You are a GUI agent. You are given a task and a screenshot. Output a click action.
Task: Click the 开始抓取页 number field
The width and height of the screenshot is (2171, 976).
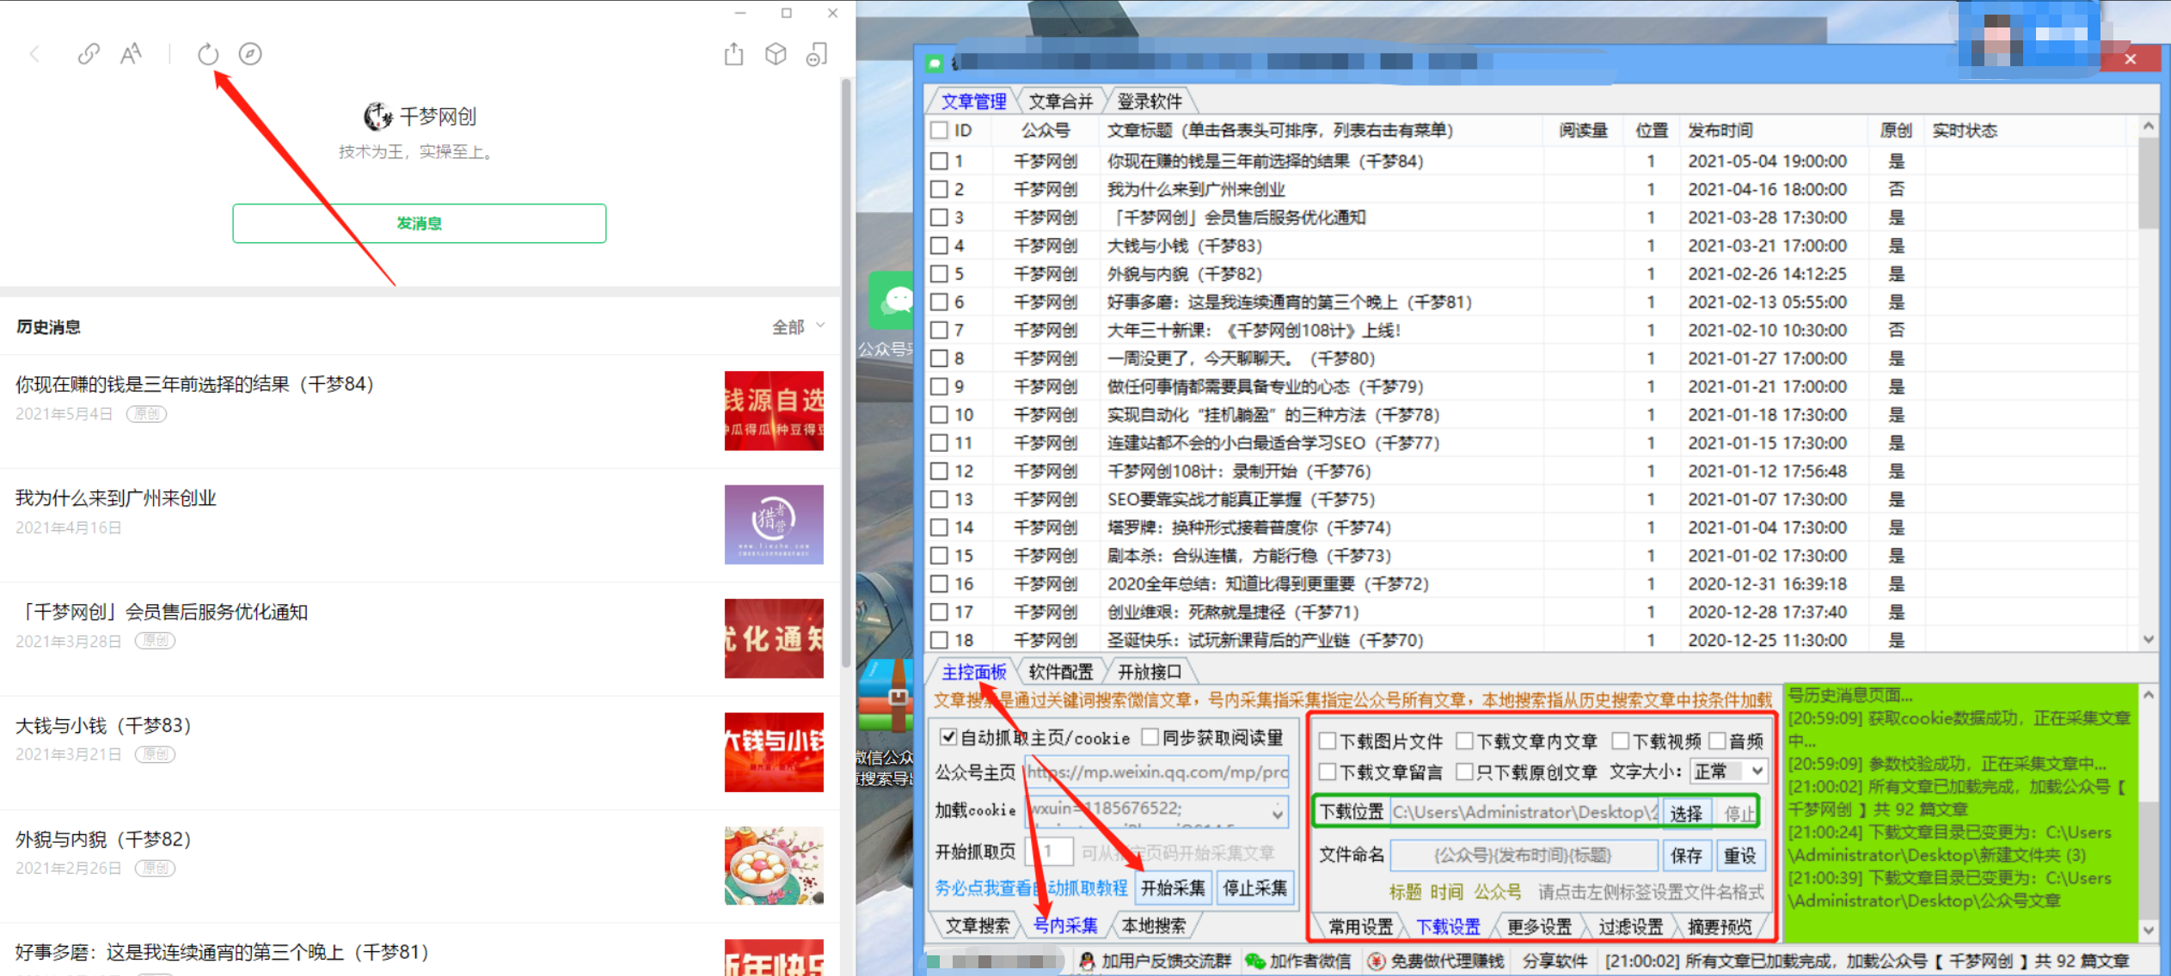point(1050,851)
